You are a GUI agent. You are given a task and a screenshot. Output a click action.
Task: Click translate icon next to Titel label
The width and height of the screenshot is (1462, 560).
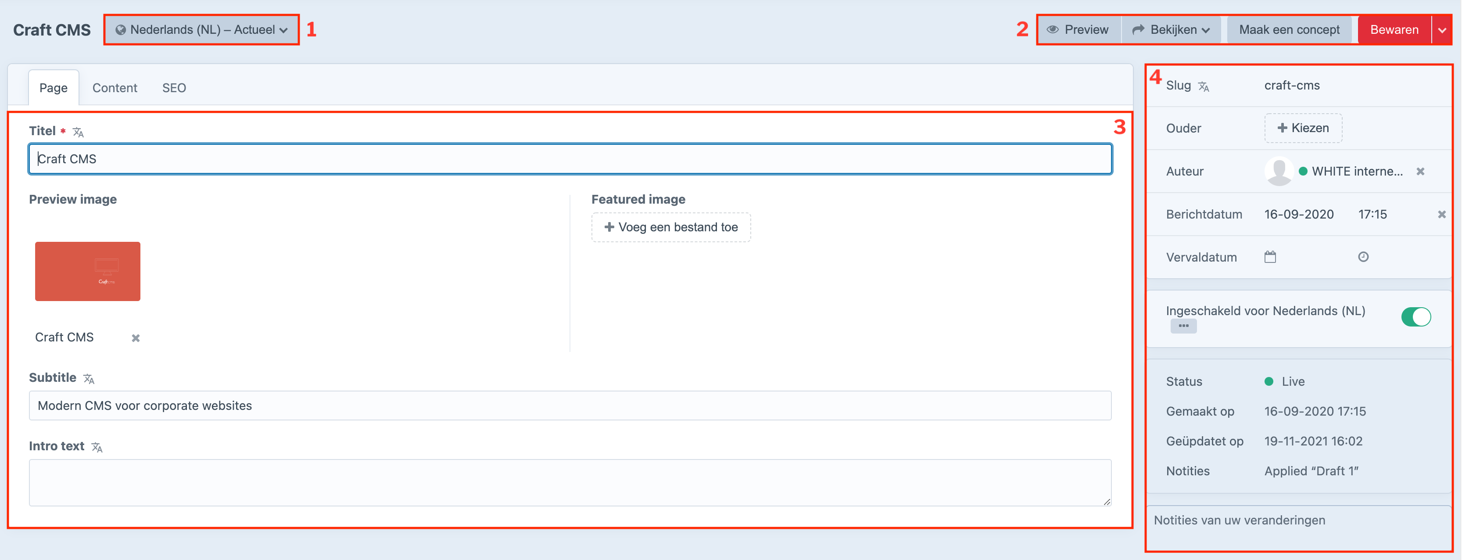(78, 133)
